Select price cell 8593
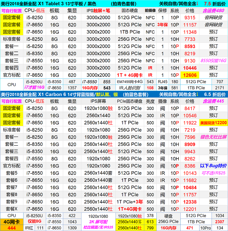 point(190,46)
